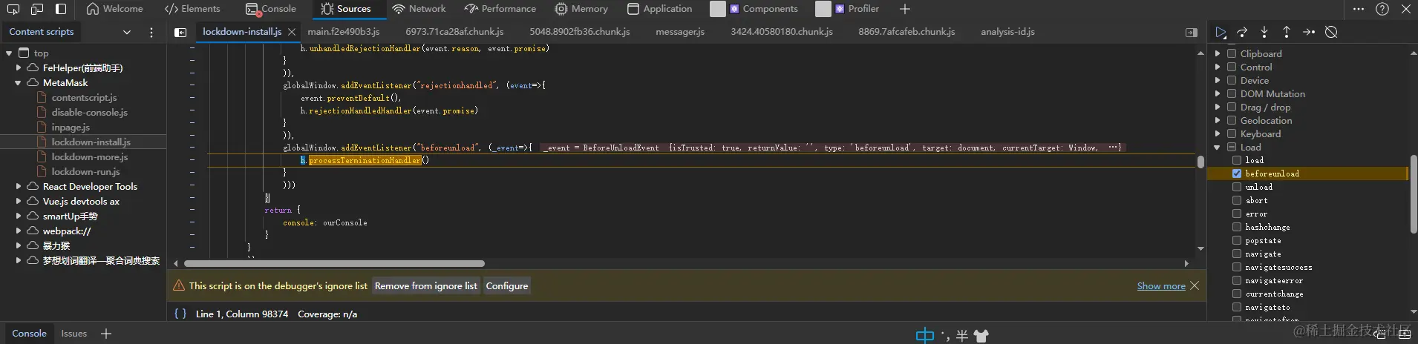The image size is (1418, 344).
Task: Enable the unload event breakpoint
Action: pyautogui.click(x=1237, y=187)
